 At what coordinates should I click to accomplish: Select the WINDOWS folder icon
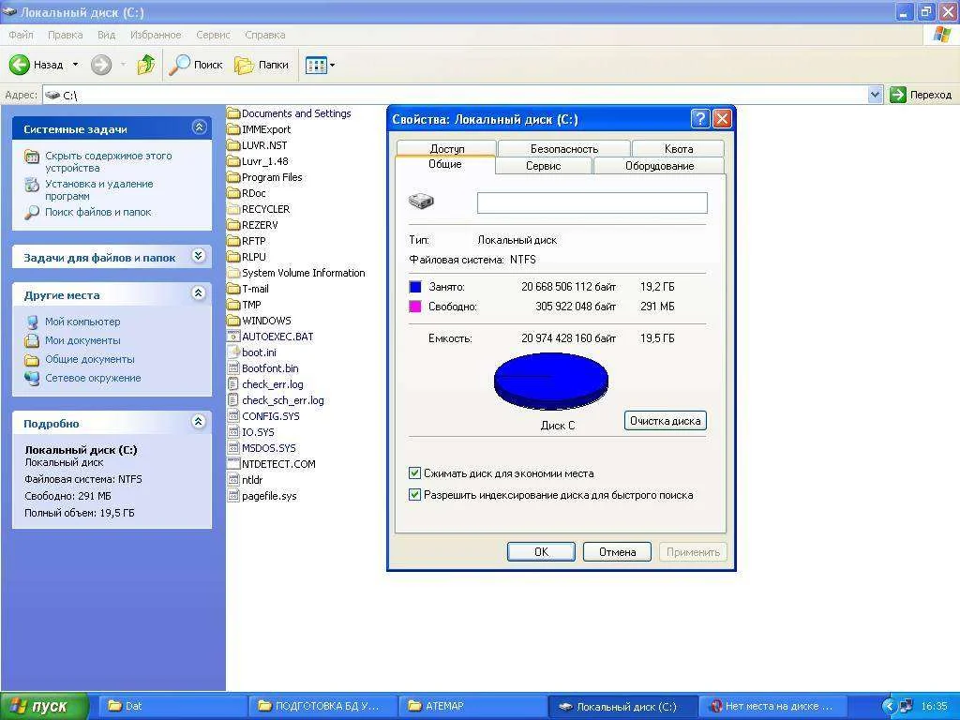click(234, 321)
